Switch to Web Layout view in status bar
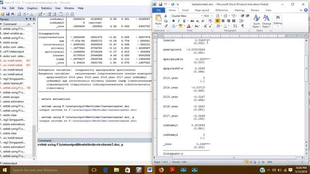The height and width of the screenshot is (174, 310). (x=255, y=162)
